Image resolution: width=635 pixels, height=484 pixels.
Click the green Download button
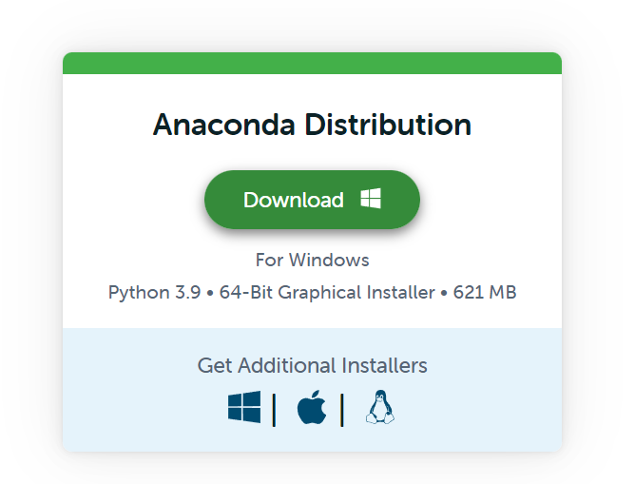[x=312, y=200]
